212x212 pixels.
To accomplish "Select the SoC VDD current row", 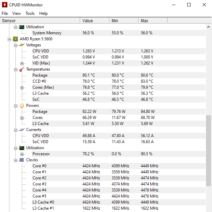I will [119, 142].
